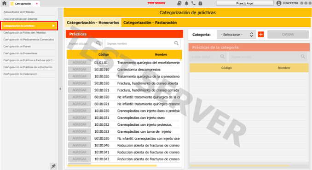This screenshot has width=312, height=170.
Task: Click AGREGAR for code 60101030
Action: point(80,138)
